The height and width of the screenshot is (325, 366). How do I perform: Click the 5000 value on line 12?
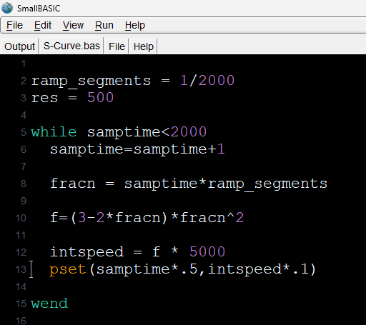[x=207, y=252]
